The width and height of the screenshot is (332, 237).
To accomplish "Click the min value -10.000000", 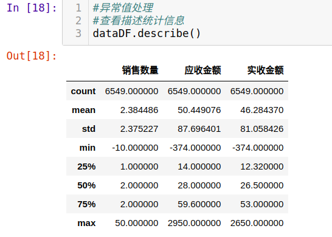I will point(135,148).
